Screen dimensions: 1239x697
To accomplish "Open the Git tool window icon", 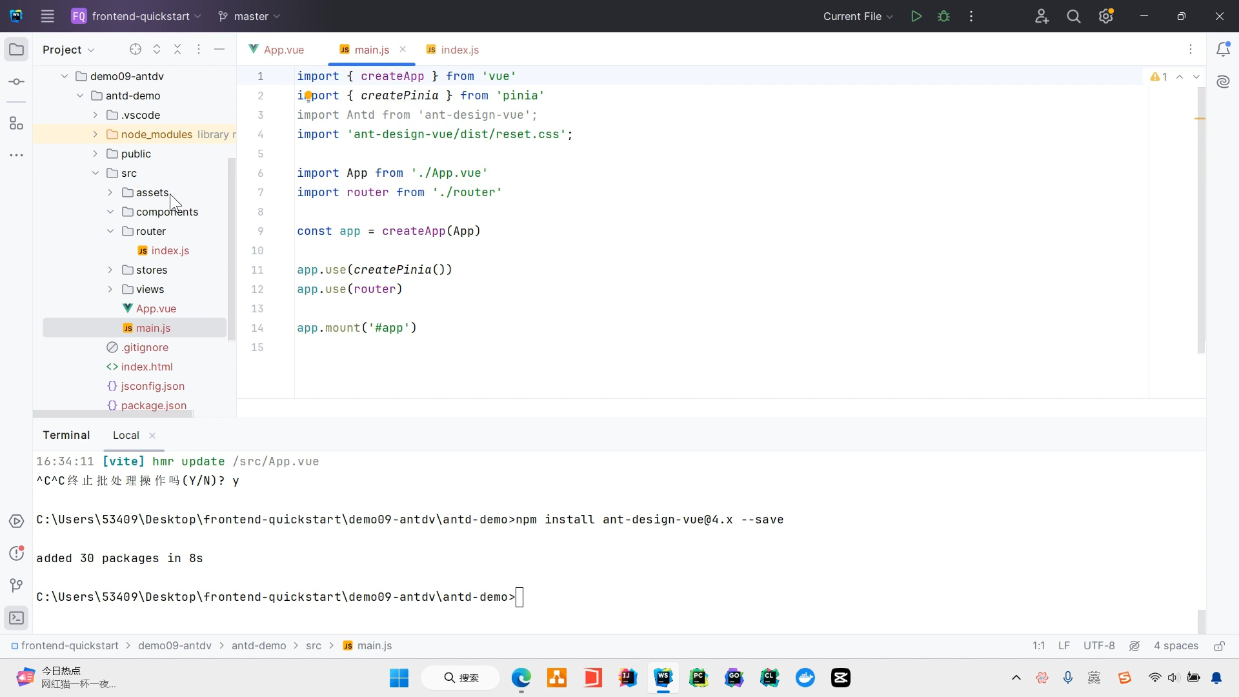I will point(17,585).
